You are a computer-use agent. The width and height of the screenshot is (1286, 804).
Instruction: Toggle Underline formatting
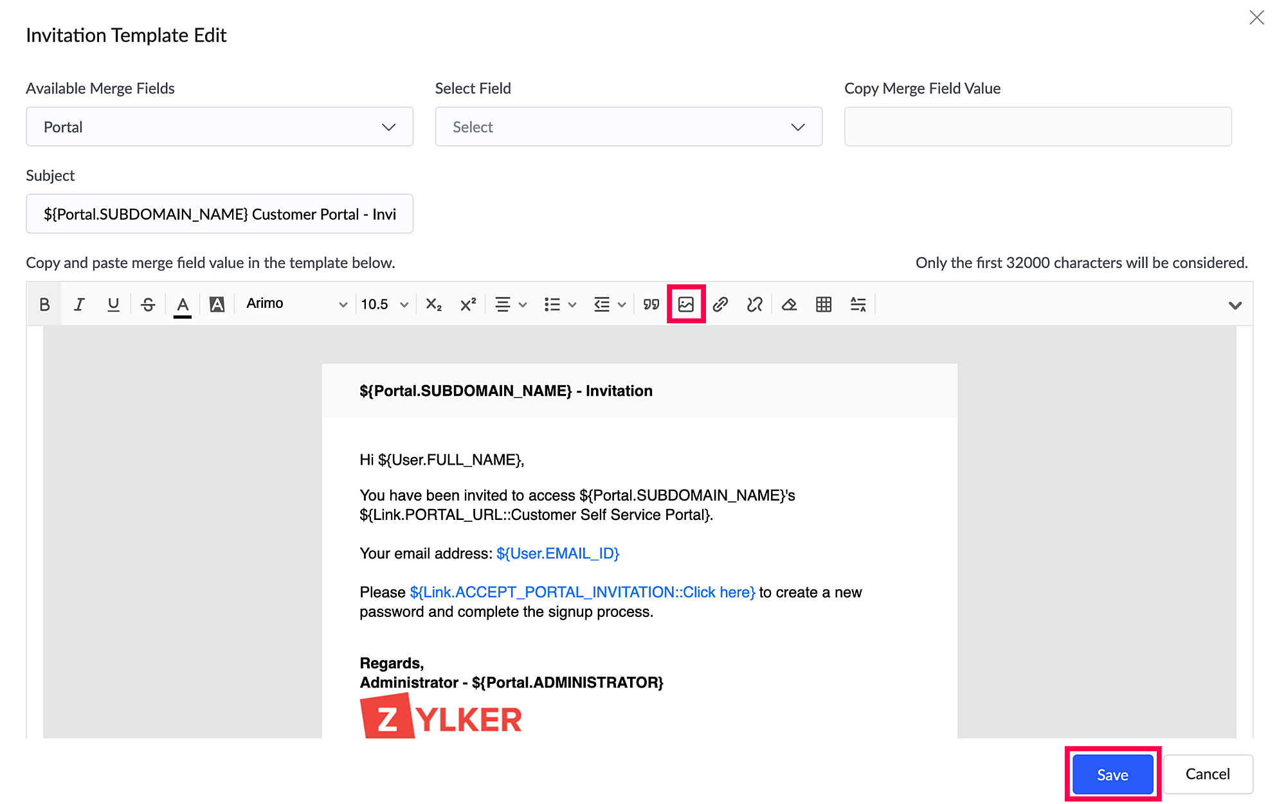113,304
